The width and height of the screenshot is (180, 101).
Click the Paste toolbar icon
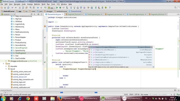pos(26,8)
